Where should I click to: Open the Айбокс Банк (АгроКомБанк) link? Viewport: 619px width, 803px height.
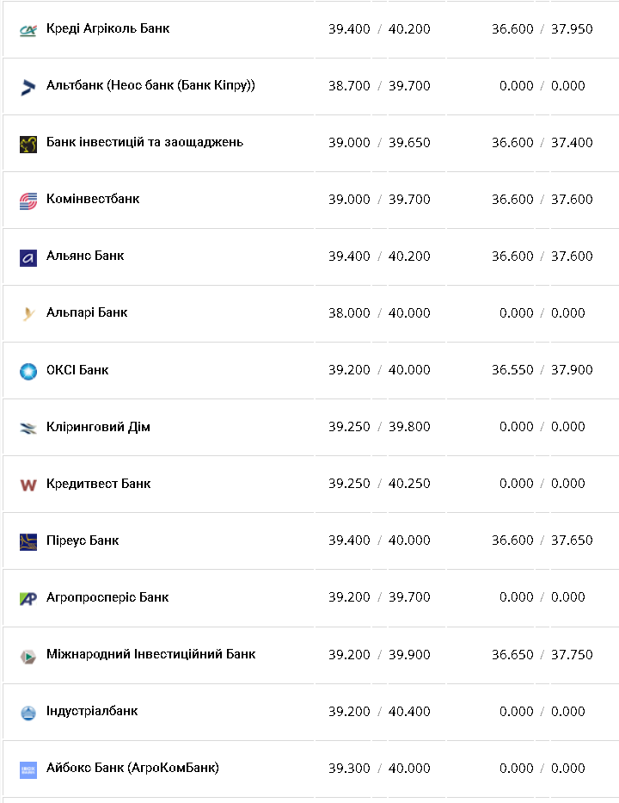click(x=132, y=768)
